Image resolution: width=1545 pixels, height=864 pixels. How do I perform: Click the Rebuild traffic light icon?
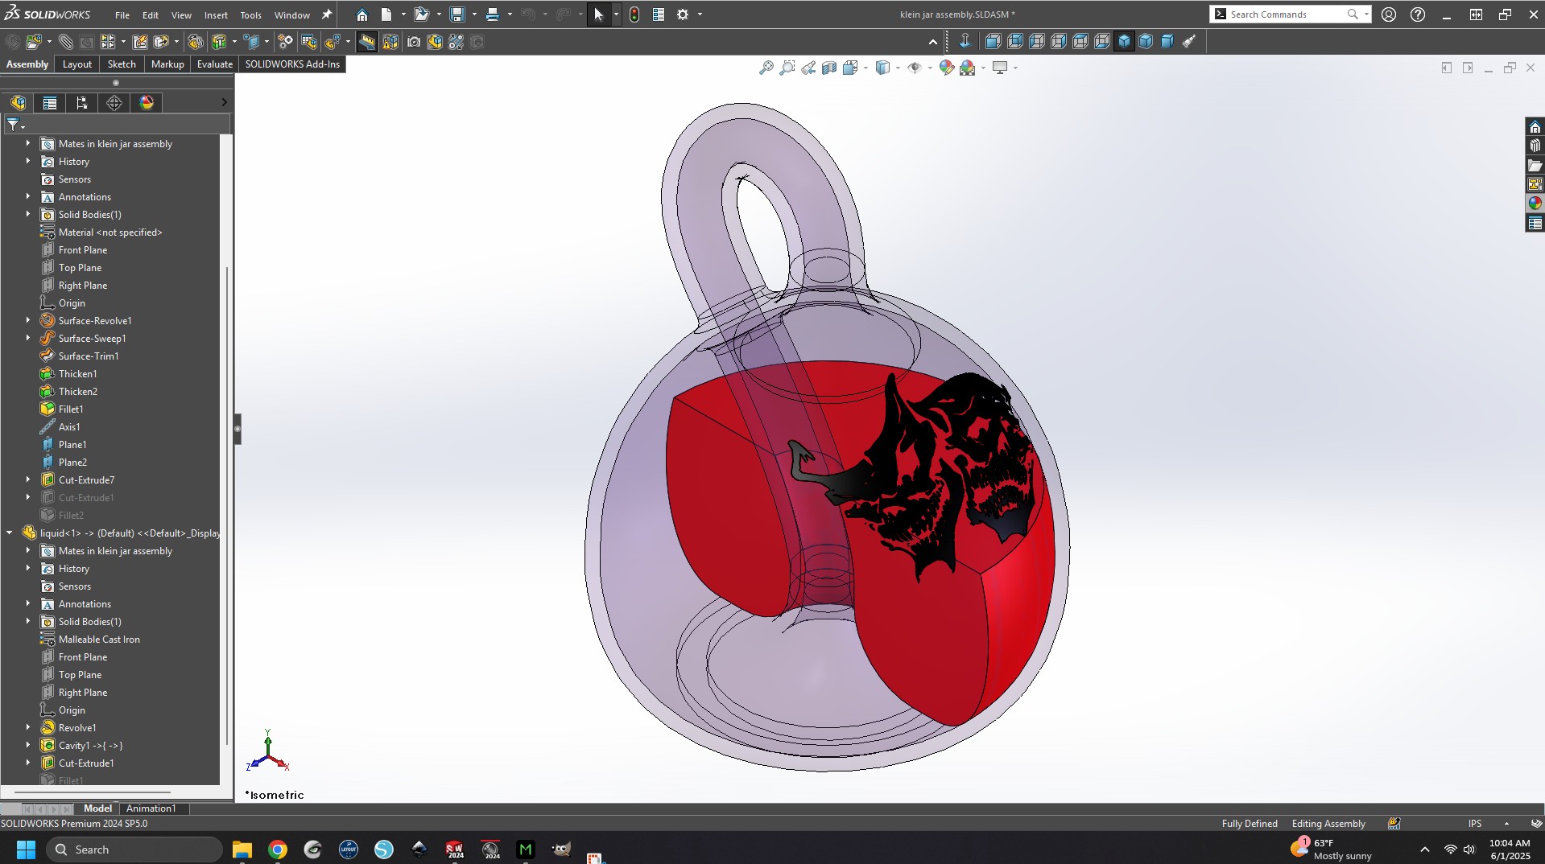click(x=634, y=14)
